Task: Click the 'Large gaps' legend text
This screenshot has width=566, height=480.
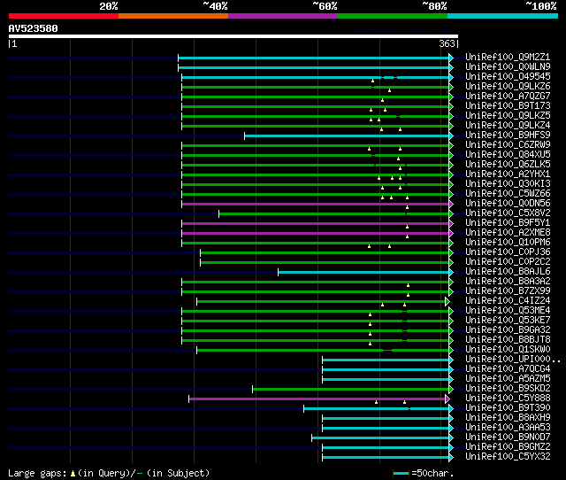Action: pyautogui.click(x=37, y=474)
